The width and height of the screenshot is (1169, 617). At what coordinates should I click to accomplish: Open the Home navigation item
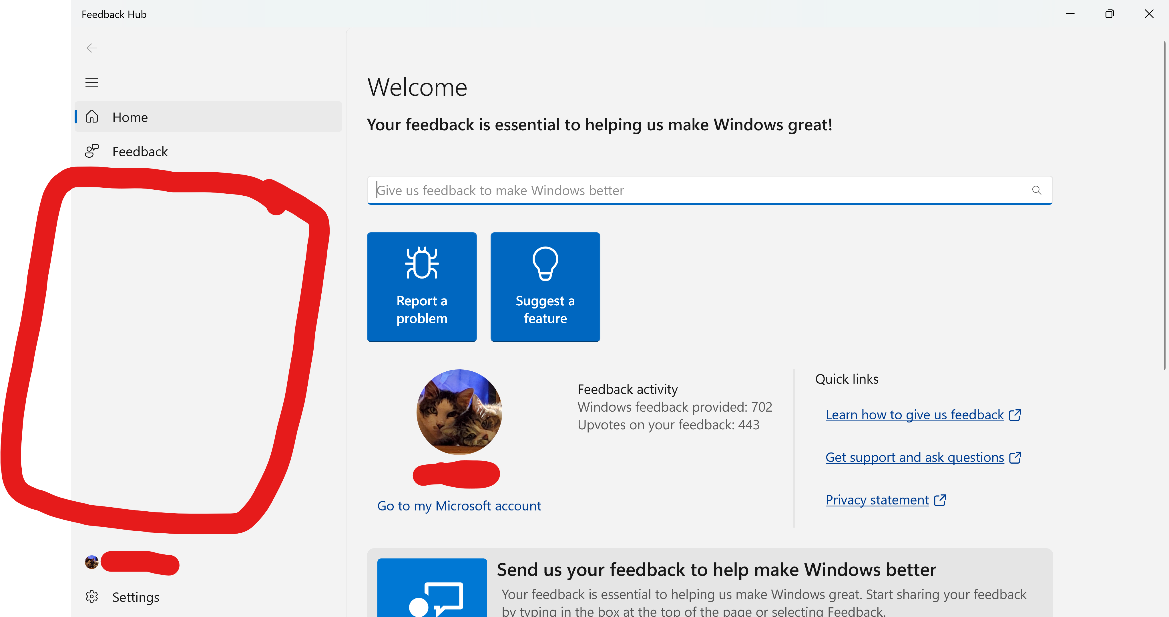[208, 117]
